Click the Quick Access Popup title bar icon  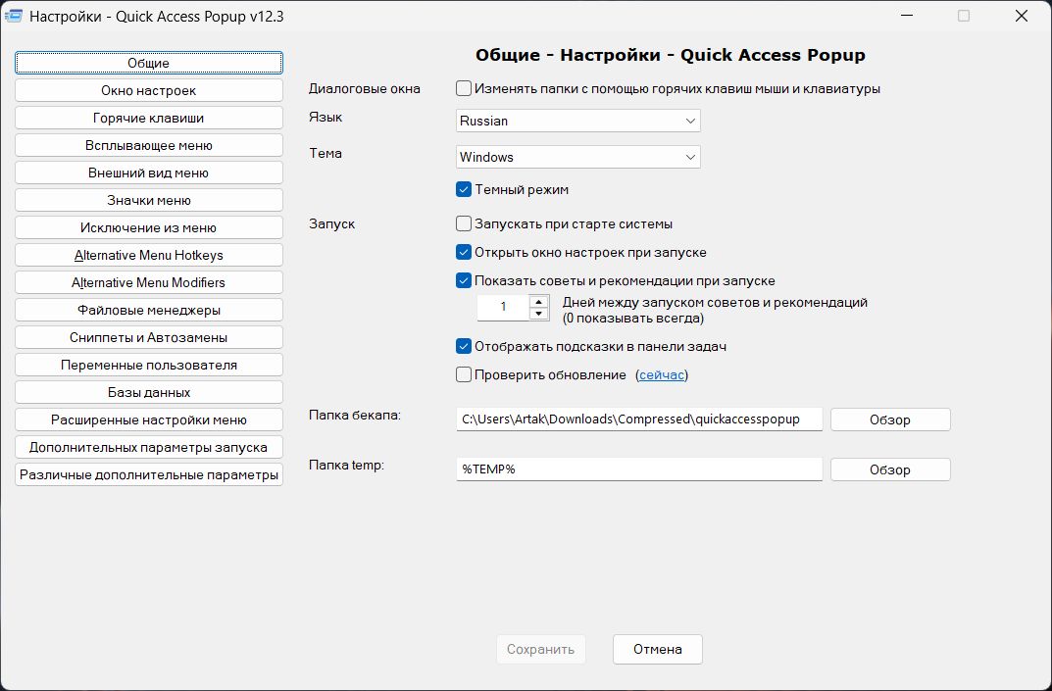(14, 16)
